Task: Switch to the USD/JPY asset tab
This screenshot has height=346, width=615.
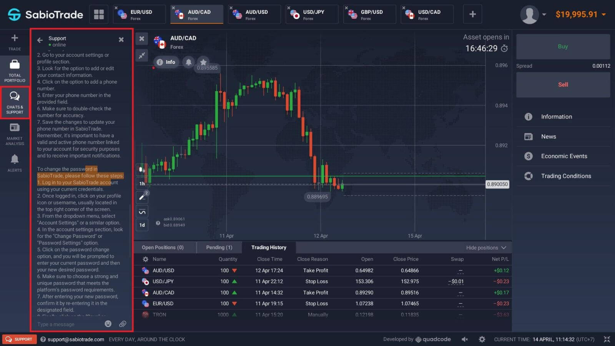Action: (x=312, y=15)
